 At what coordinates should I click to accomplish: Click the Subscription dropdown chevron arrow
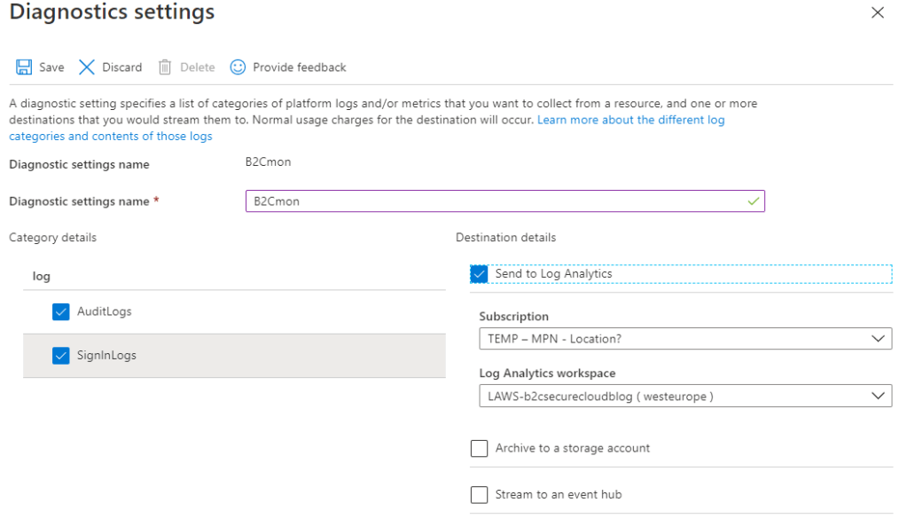click(x=878, y=339)
